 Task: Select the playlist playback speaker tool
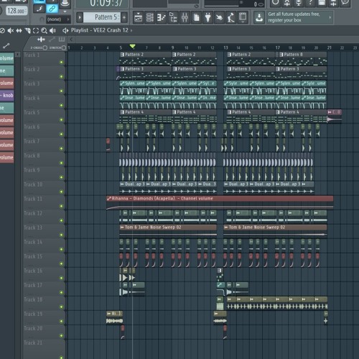[x=52, y=30]
